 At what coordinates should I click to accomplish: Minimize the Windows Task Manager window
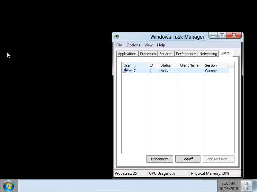point(213,36)
